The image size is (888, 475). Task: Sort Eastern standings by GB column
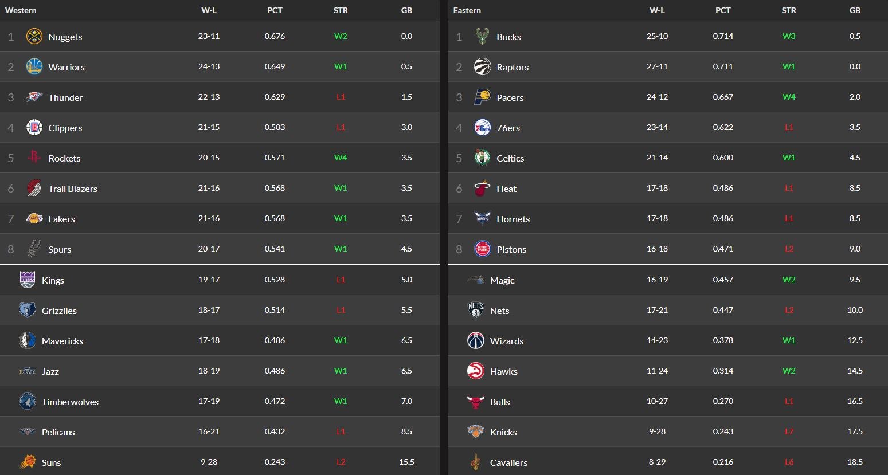coord(855,10)
